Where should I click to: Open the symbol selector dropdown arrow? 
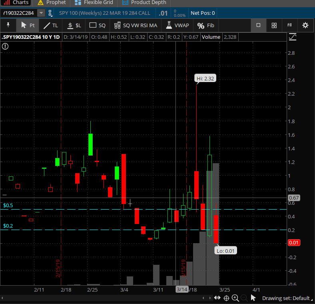(x=41, y=13)
